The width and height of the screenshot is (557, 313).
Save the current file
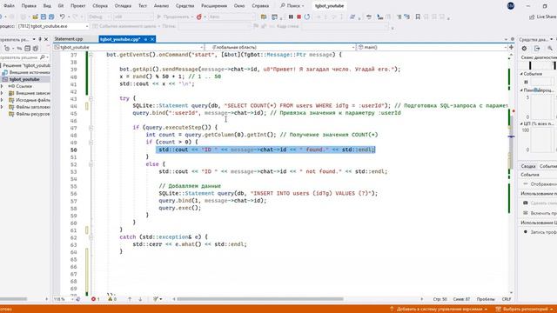(x=44, y=17)
